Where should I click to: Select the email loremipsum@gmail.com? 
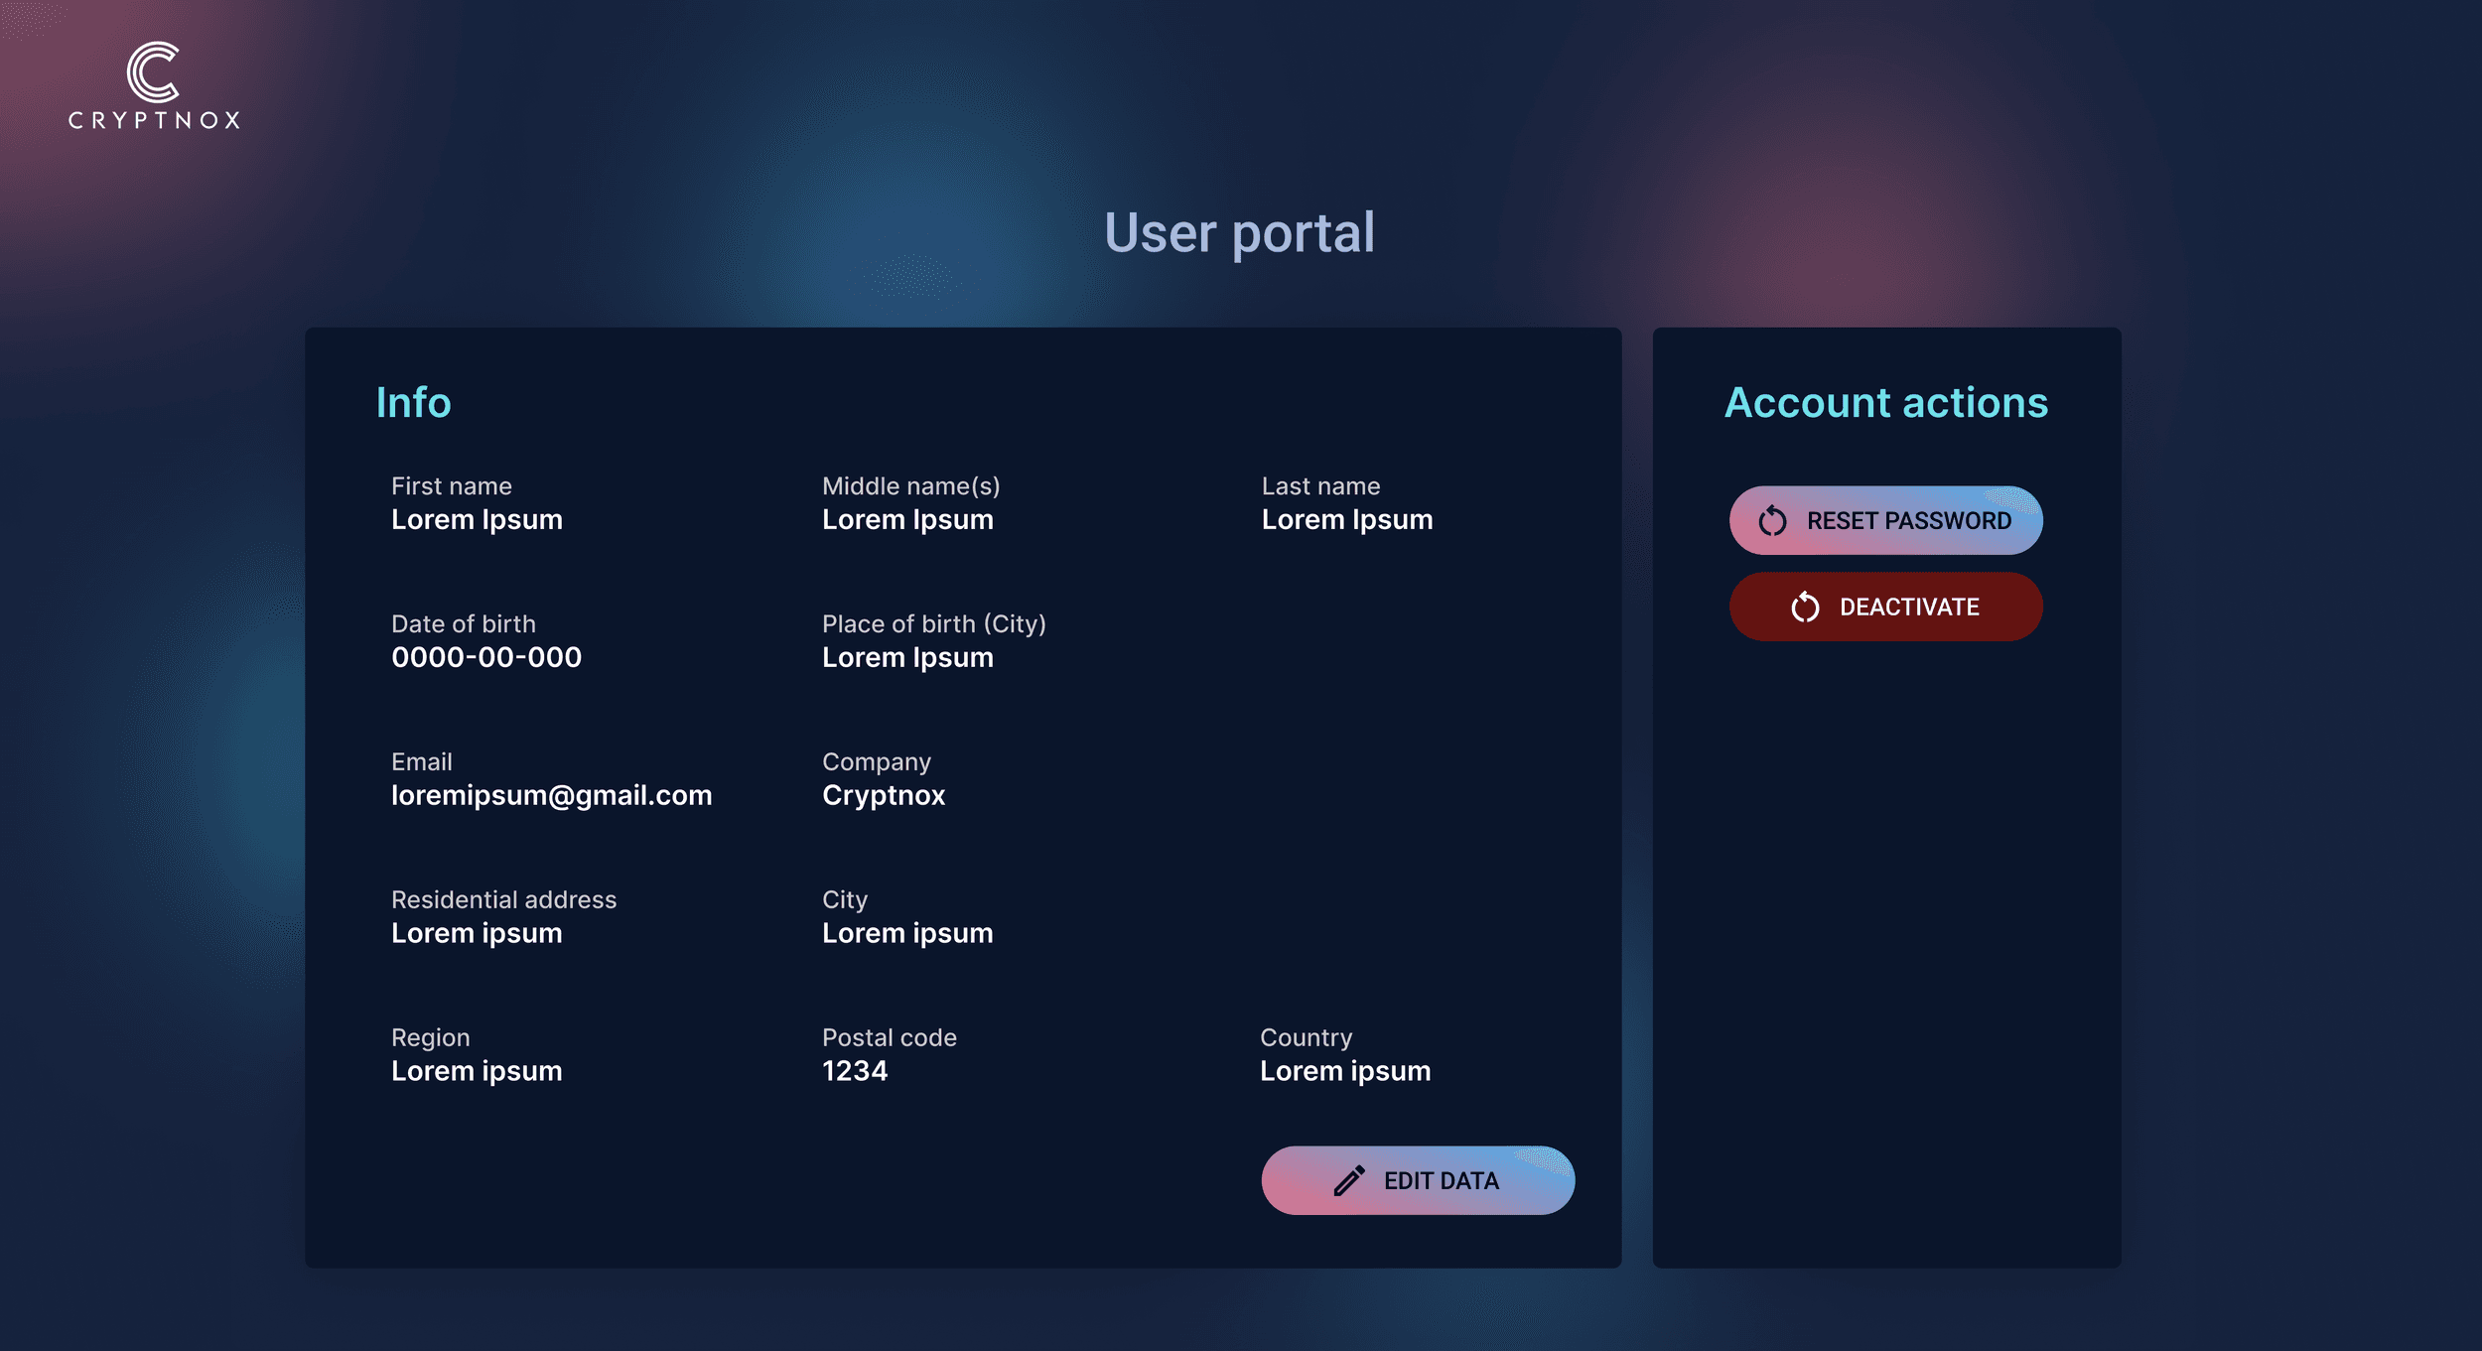click(551, 795)
